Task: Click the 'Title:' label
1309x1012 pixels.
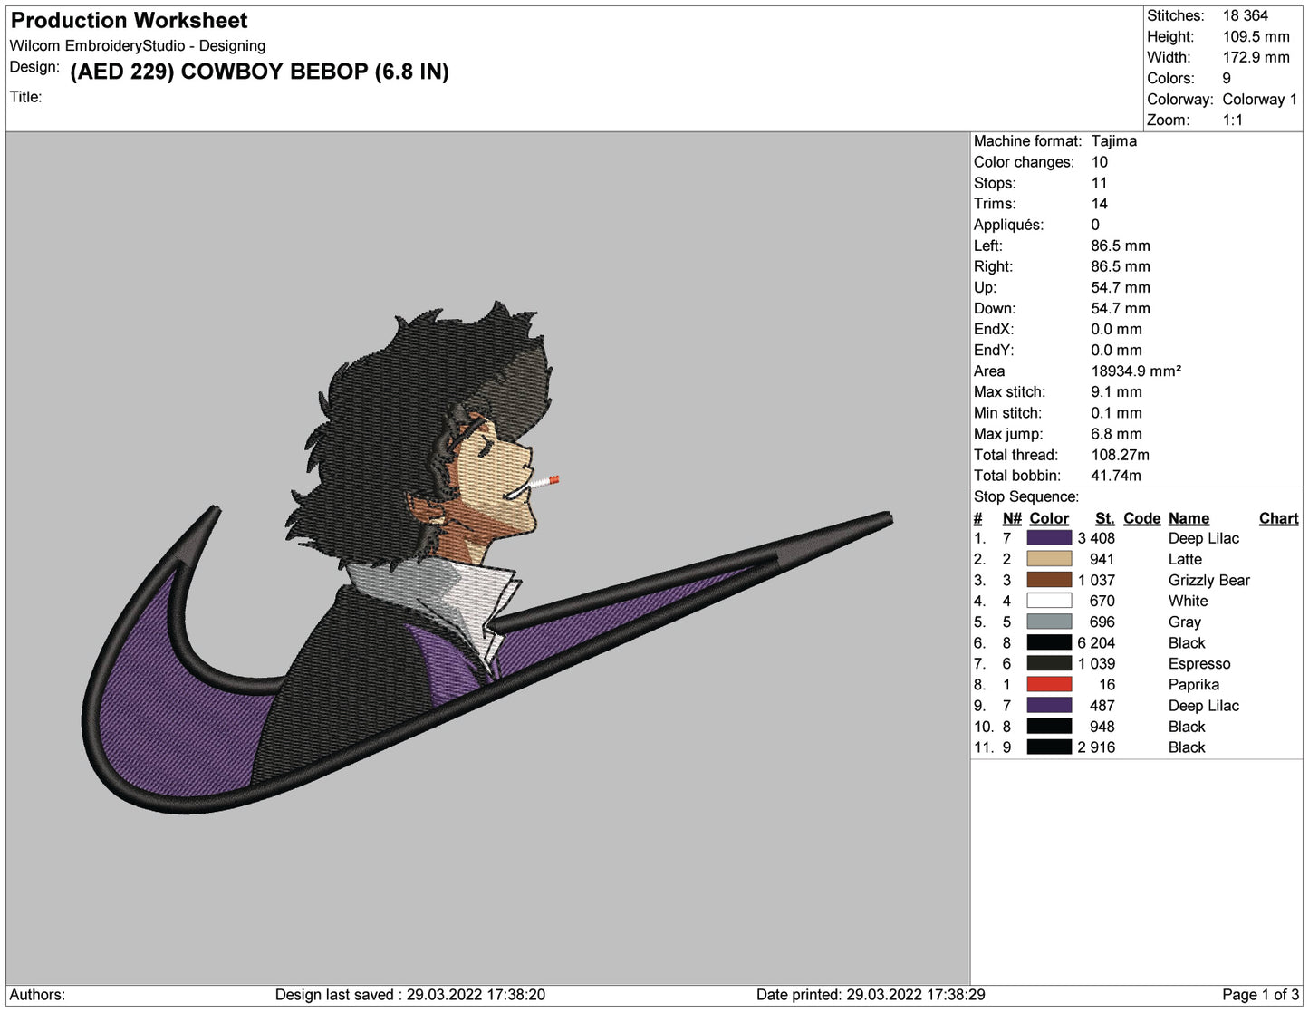Action: (x=25, y=97)
